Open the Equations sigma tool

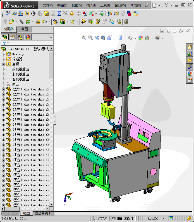point(59,13)
